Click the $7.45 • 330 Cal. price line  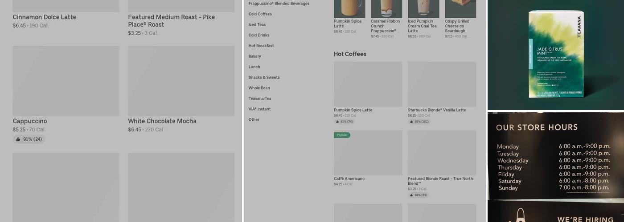pyautogui.click(x=382, y=36)
